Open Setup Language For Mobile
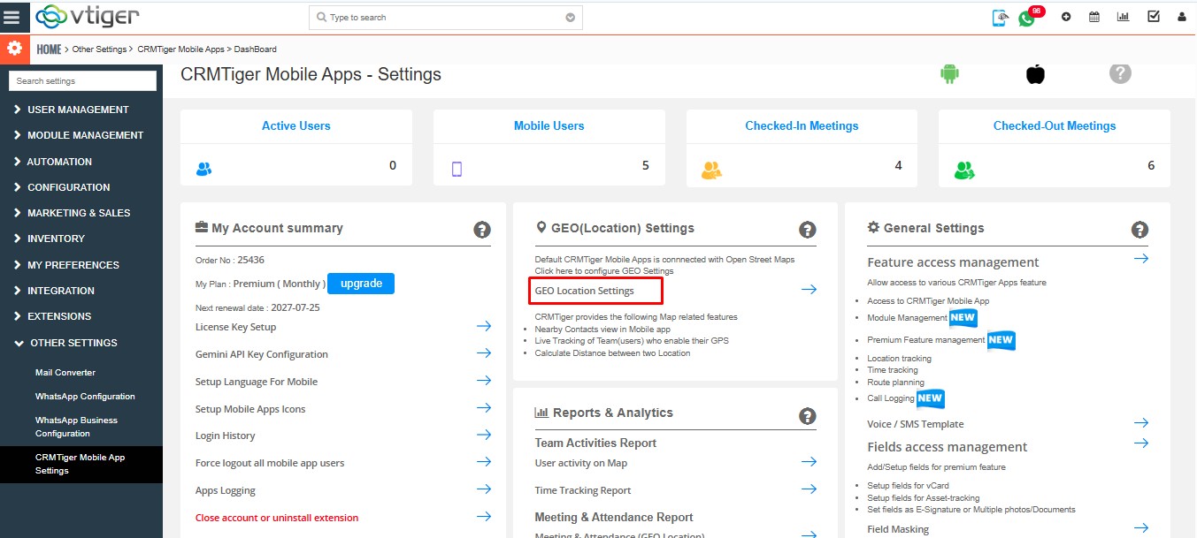The width and height of the screenshot is (1197, 538). pos(257,382)
